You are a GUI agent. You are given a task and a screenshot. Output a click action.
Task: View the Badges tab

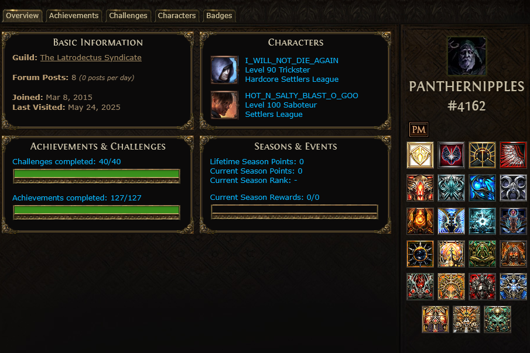(x=219, y=16)
